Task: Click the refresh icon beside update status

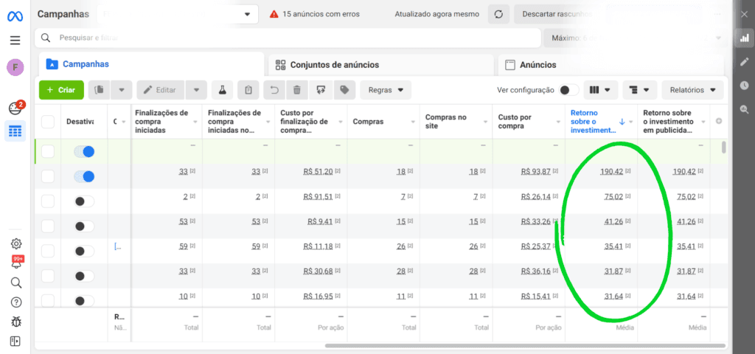Action: click(x=499, y=14)
